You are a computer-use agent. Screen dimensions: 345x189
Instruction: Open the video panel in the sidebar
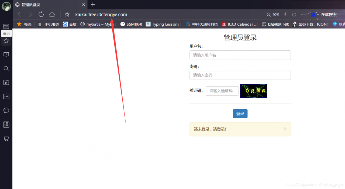click(x=6, y=83)
